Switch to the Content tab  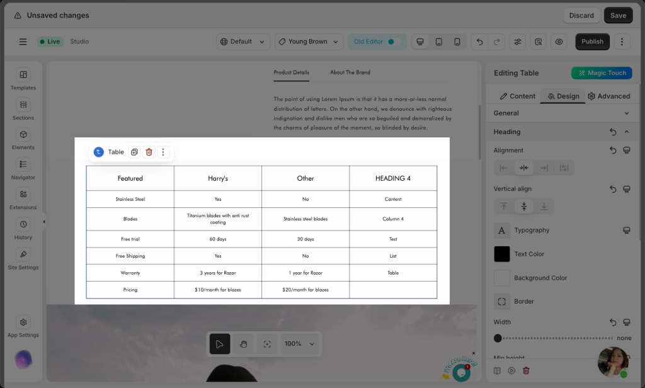tap(517, 96)
